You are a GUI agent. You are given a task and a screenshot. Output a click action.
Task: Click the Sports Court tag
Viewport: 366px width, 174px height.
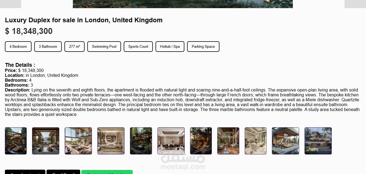coord(138,46)
